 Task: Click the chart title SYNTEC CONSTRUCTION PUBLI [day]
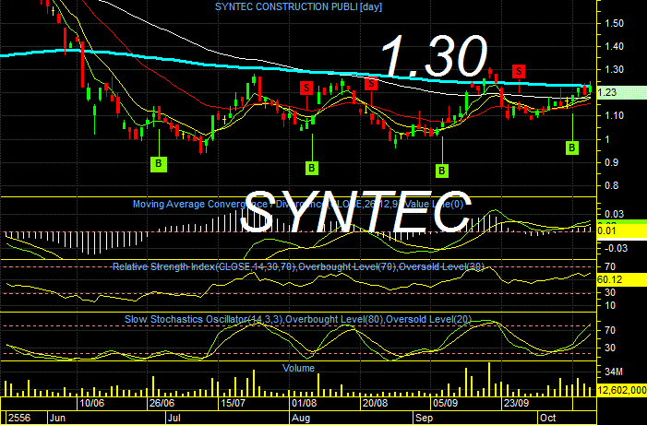click(298, 6)
